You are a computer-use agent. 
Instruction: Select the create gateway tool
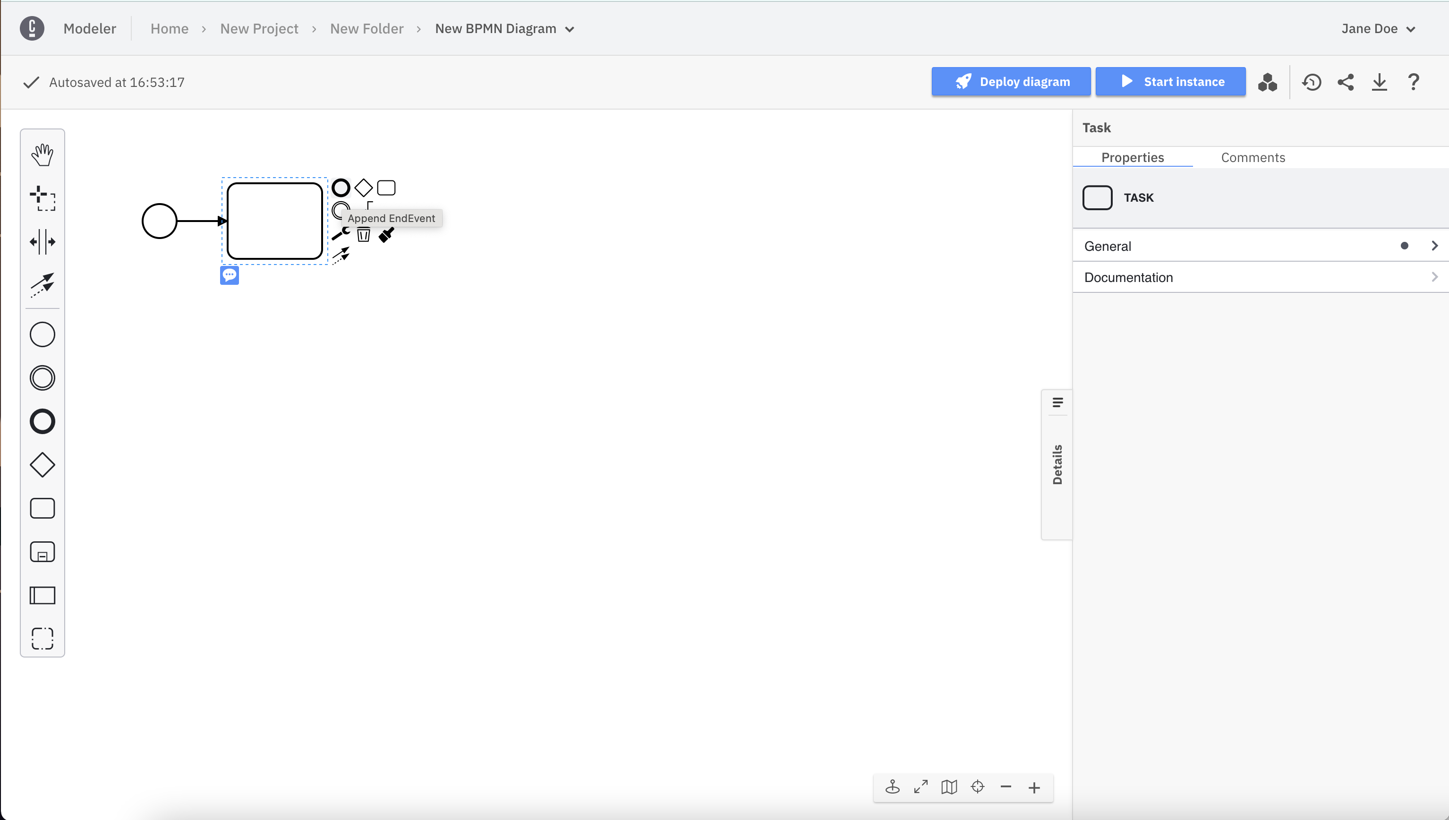[42, 465]
